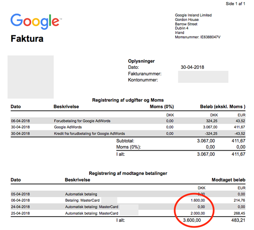Click the "Kontonummer:" label
The width and height of the screenshot is (254, 230).
(143, 80)
